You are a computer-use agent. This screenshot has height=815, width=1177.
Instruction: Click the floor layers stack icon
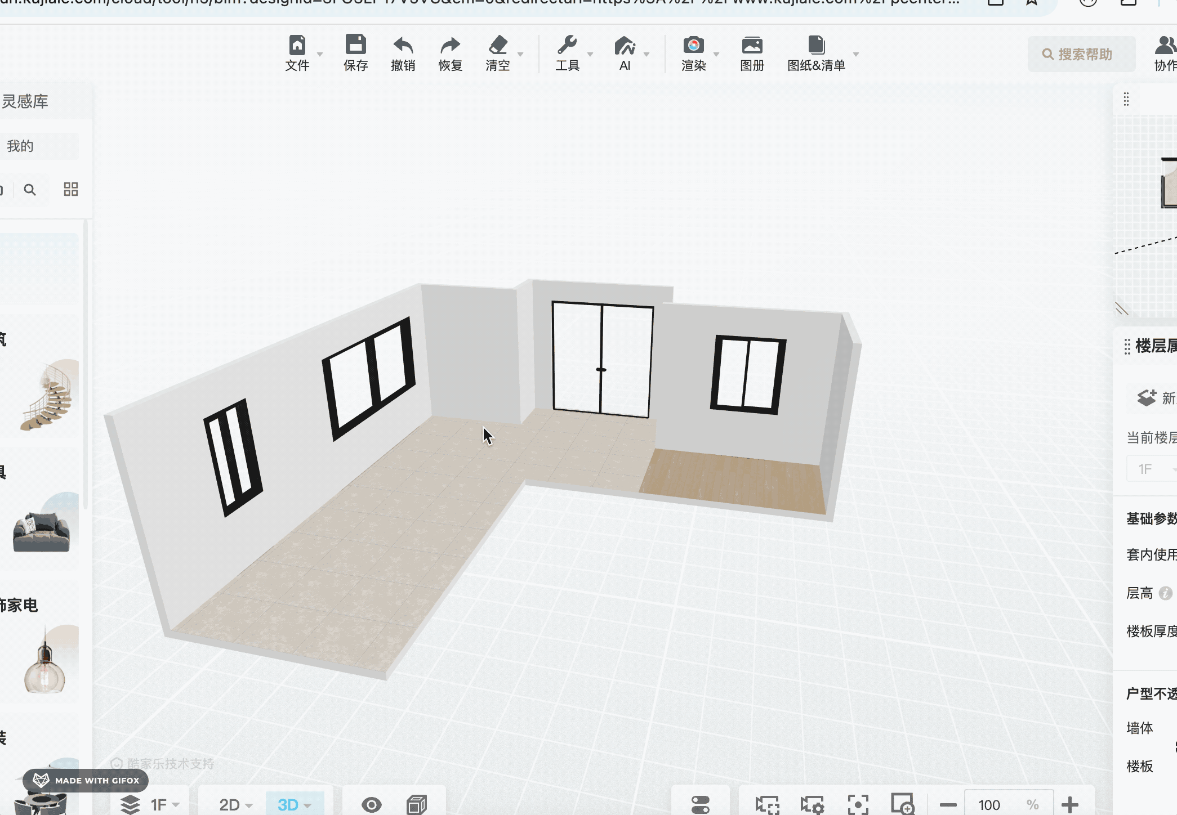tap(130, 804)
